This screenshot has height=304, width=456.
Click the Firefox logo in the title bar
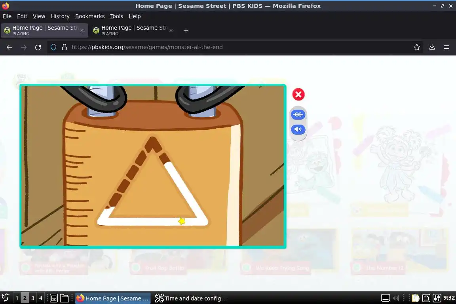[6, 6]
